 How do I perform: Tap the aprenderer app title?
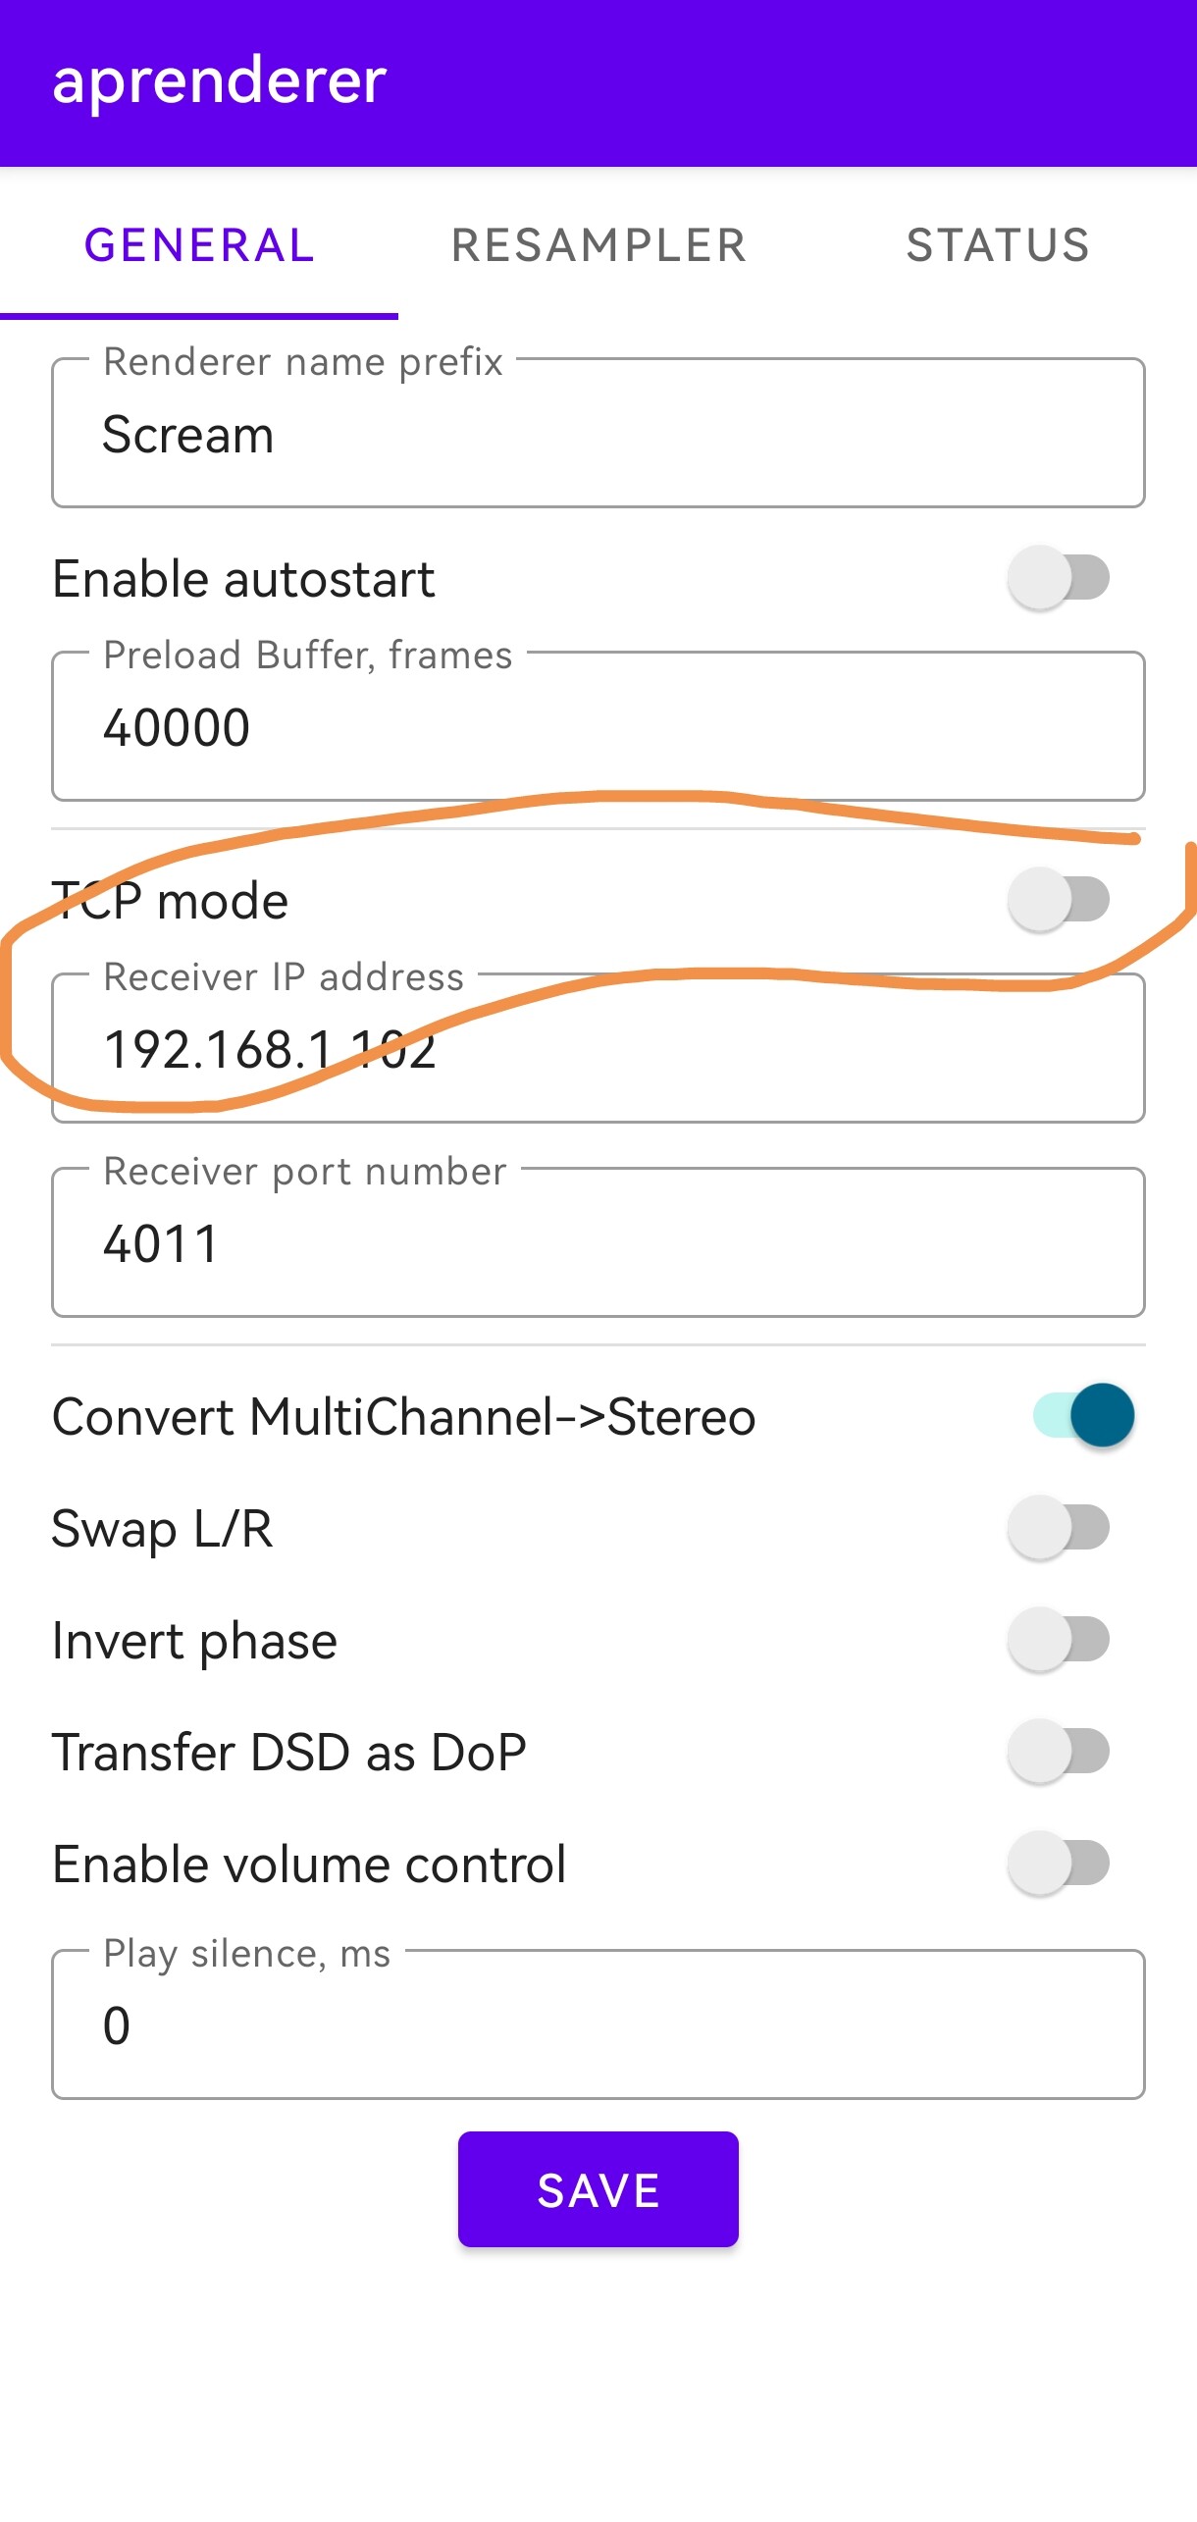[220, 80]
